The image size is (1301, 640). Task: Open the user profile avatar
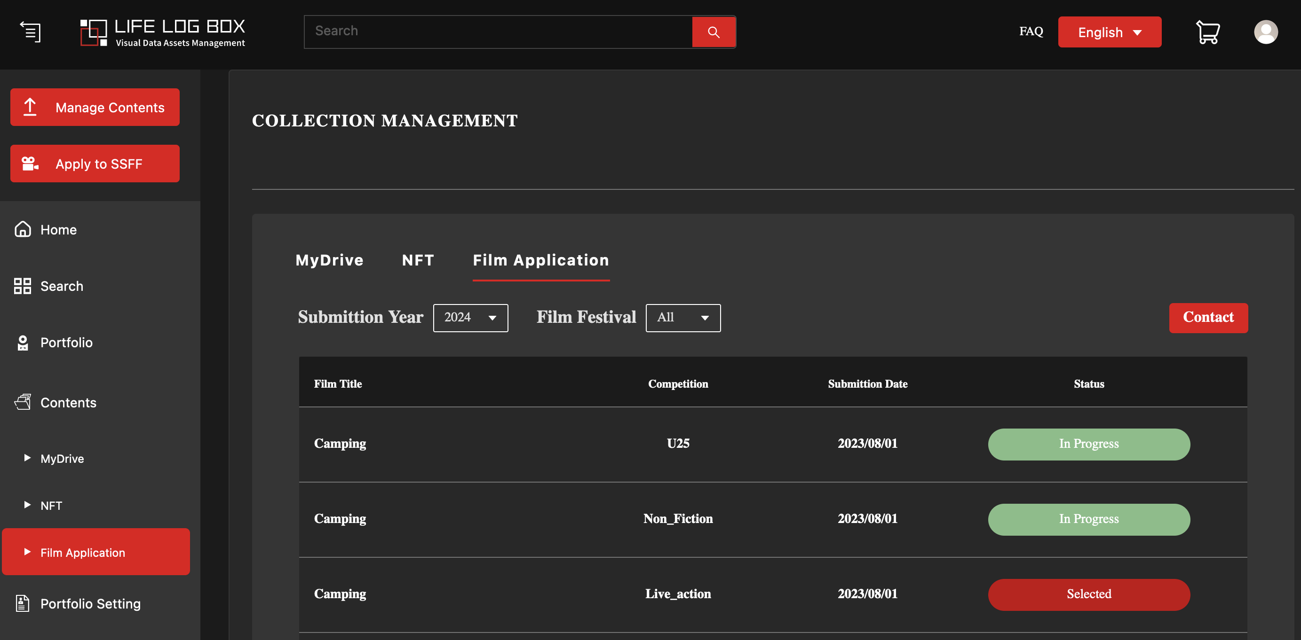[x=1266, y=32]
